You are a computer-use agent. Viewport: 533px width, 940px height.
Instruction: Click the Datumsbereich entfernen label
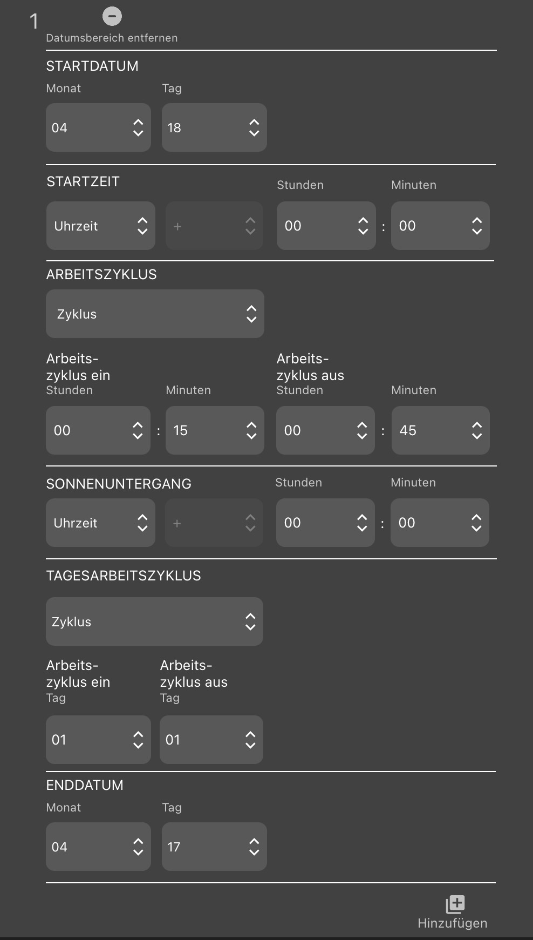click(x=112, y=38)
